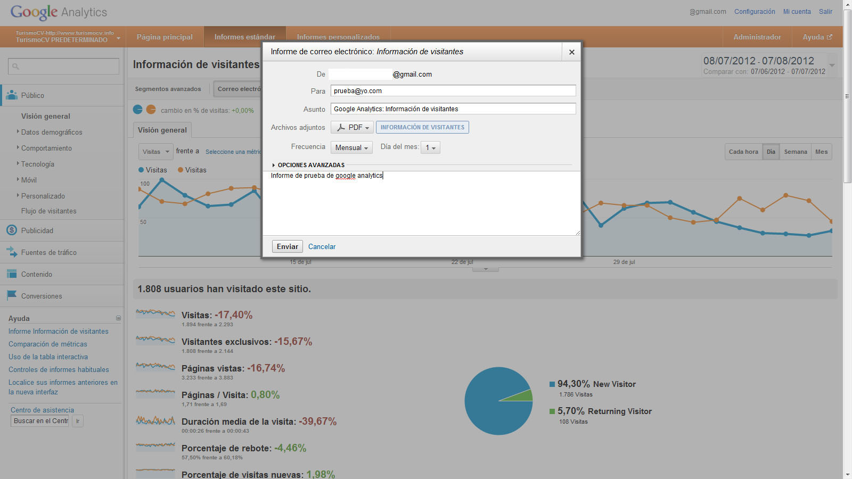Open the Día del mes dropdown

tap(430, 147)
